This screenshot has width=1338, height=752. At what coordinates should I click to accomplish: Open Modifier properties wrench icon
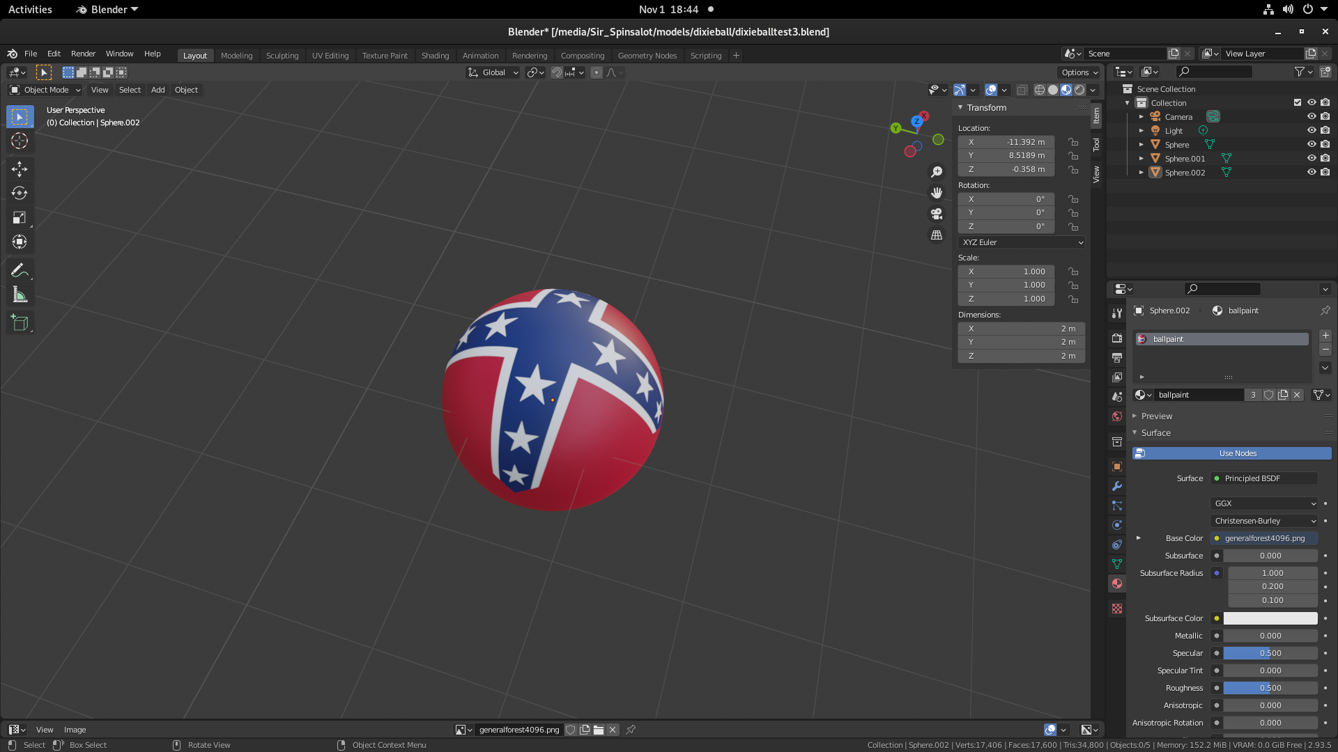pos(1117,486)
